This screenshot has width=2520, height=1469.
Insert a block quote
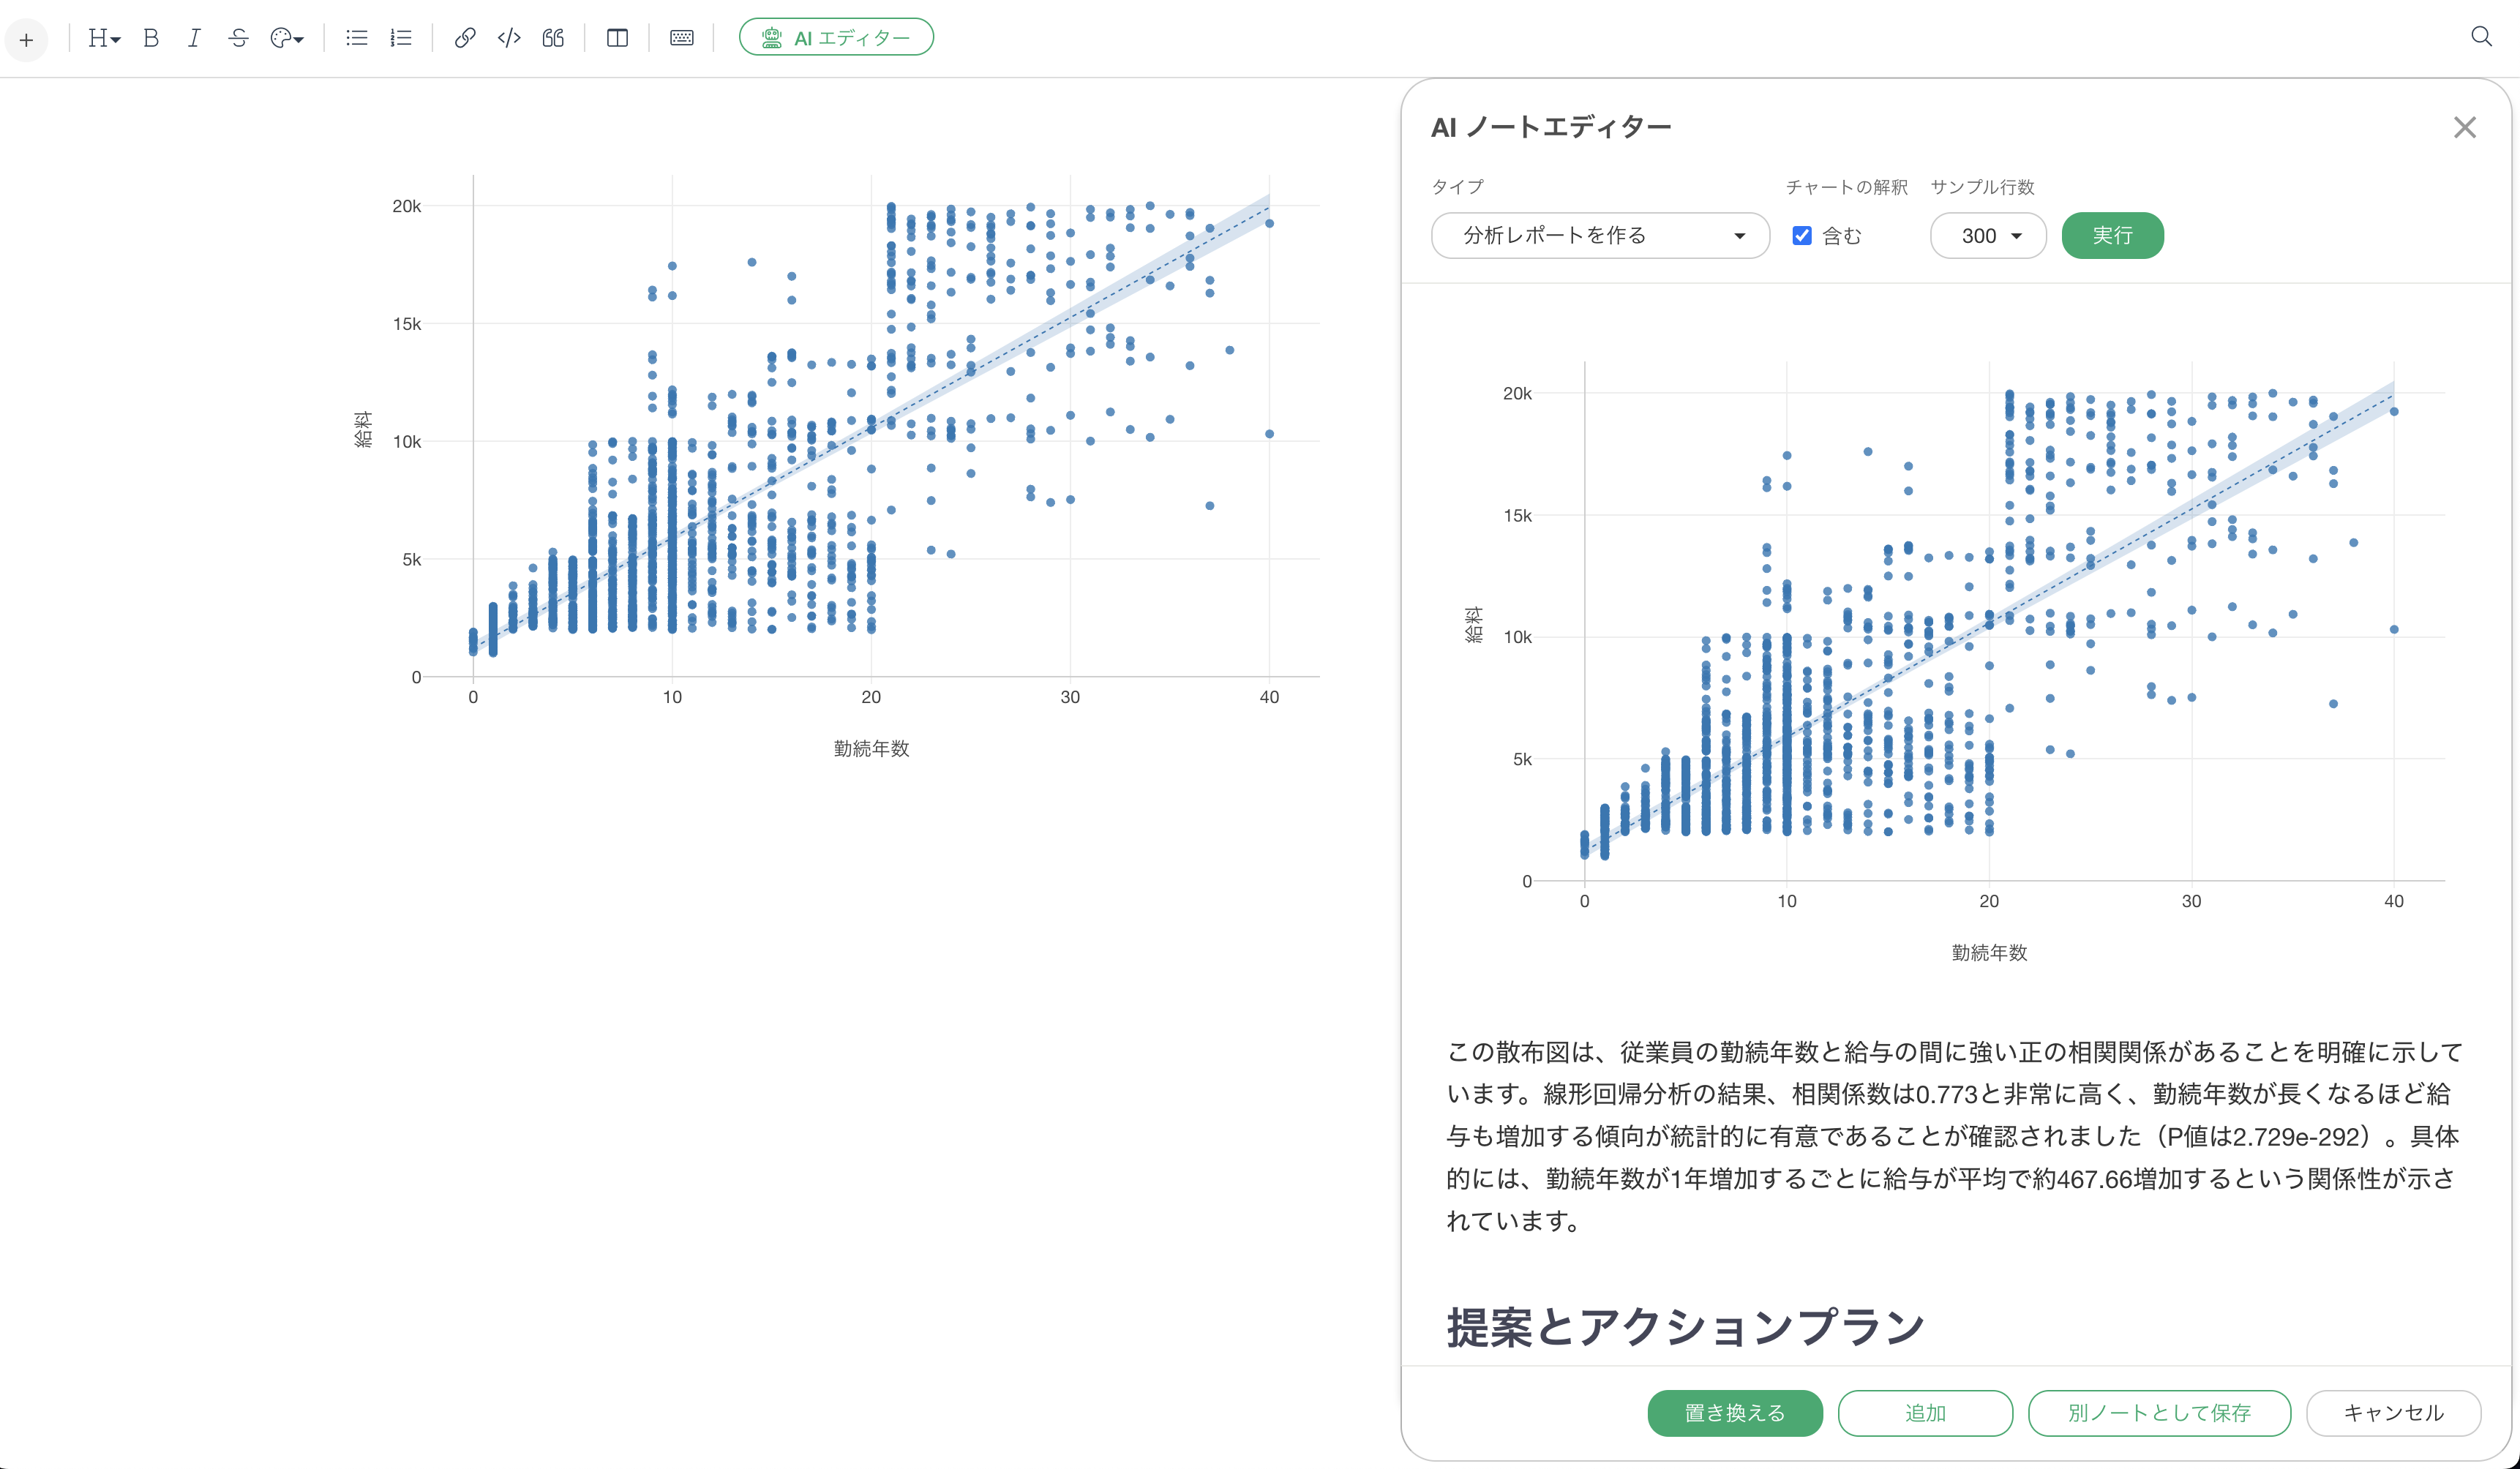coord(553,38)
